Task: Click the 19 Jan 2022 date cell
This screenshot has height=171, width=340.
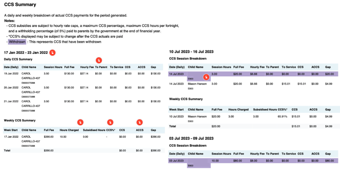Action: (x=11, y=74)
